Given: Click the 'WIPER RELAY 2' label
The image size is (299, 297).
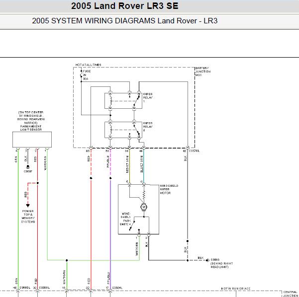Looking at the screenshot, I should [x=148, y=127].
